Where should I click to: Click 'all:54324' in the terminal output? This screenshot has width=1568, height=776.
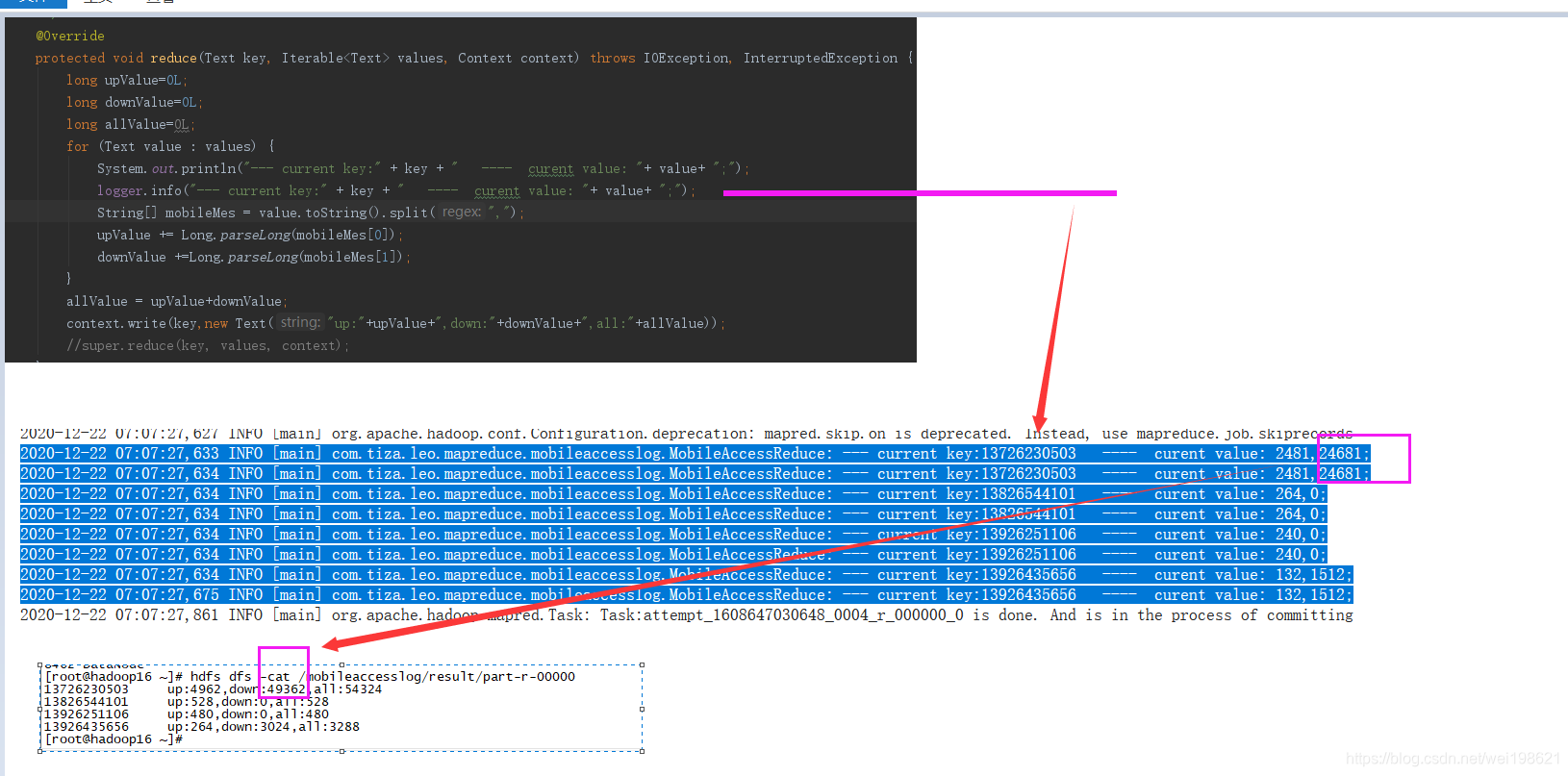point(347,689)
